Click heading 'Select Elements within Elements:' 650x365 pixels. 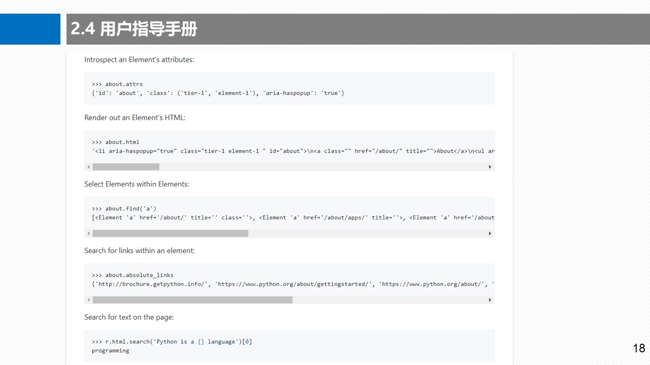click(137, 184)
